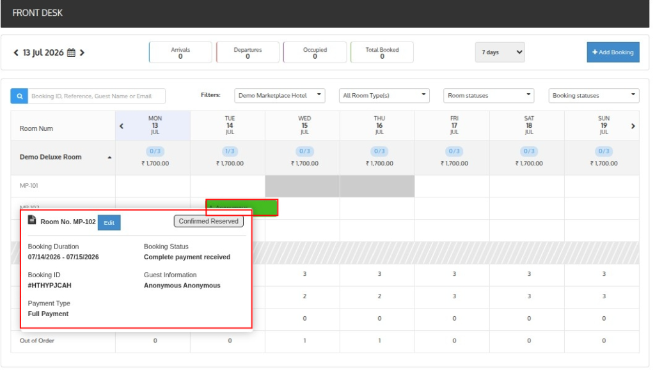
Task: Shift calendar grid forward via right arrow
Action: point(633,126)
